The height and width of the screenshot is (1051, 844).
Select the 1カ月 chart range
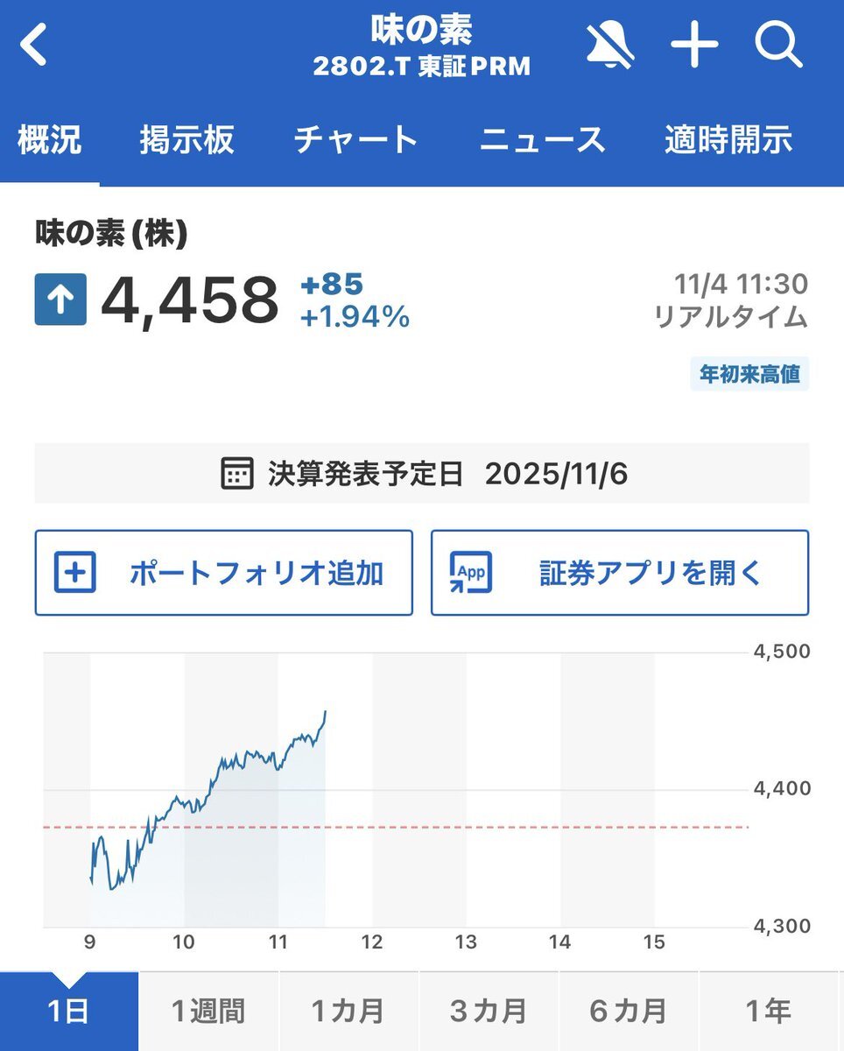(x=348, y=1012)
